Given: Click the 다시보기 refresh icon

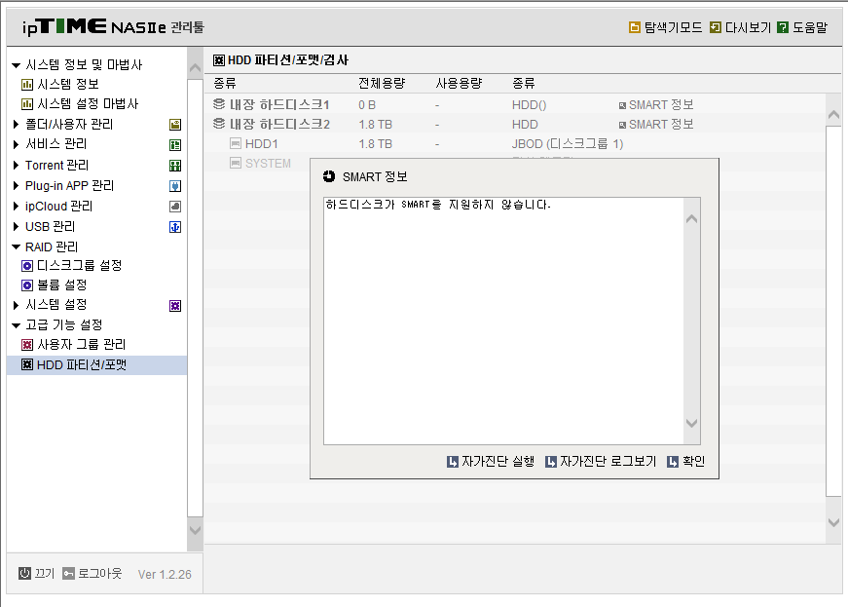Looking at the screenshot, I should 715,27.
